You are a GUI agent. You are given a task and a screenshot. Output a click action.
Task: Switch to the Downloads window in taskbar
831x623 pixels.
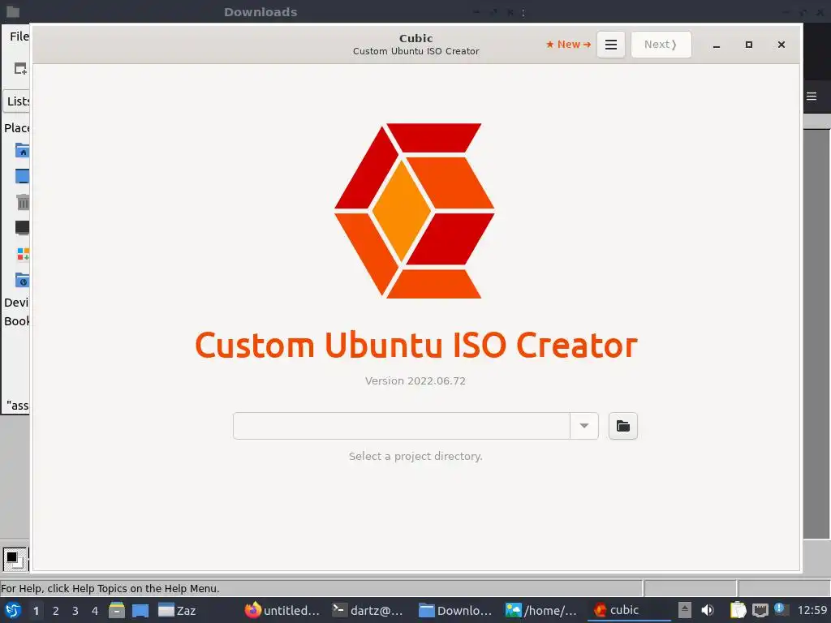pyautogui.click(x=455, y=610)
